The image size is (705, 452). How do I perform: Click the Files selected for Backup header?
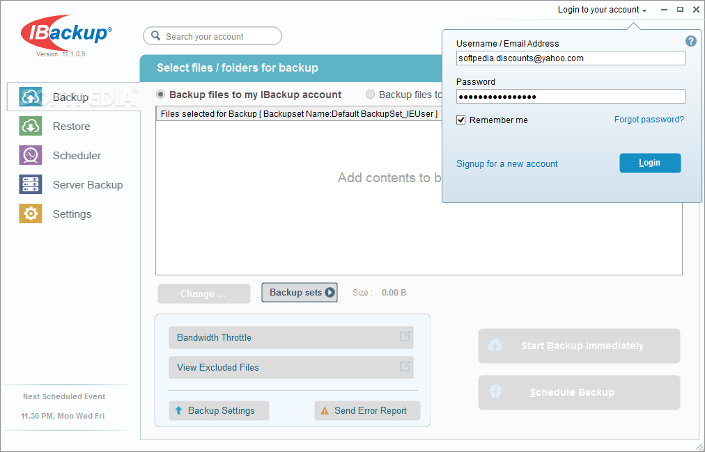pos(299,114)
